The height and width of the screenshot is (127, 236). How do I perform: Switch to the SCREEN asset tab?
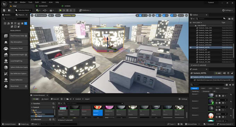(x=66, y=6)
